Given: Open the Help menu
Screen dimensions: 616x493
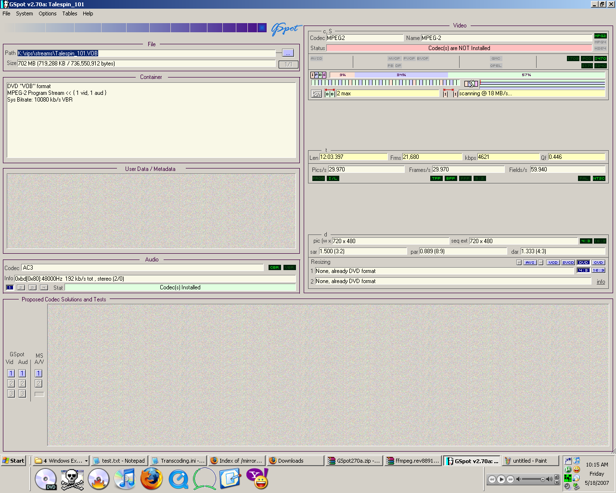Looking at the screenshot, I should (88, 13).
